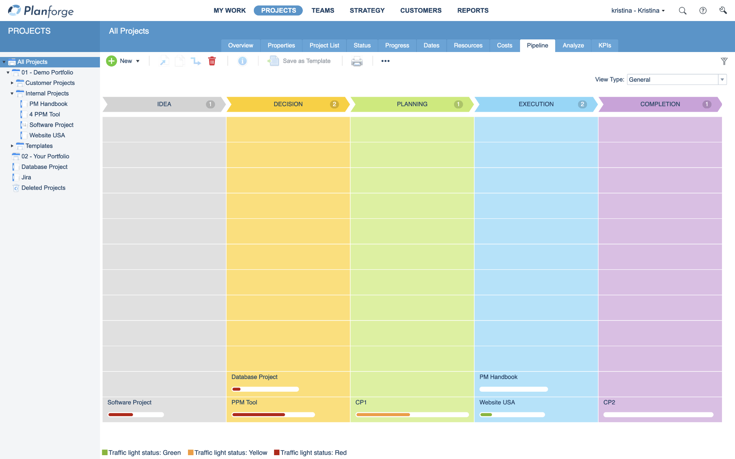
Task: Expand the Templates folder
Action: tap(12, 146)
